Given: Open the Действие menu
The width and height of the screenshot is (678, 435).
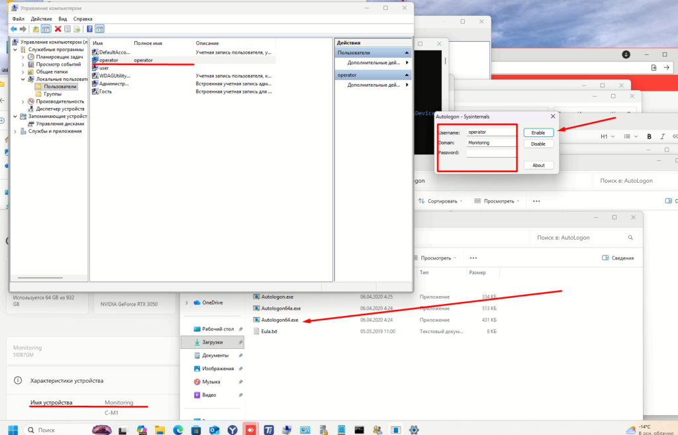Looking at the screenshot, I should point(42,19).
